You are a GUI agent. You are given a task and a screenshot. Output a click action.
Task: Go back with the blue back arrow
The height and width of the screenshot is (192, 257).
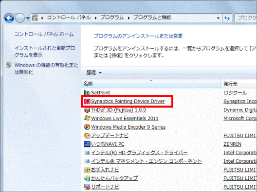9,18
